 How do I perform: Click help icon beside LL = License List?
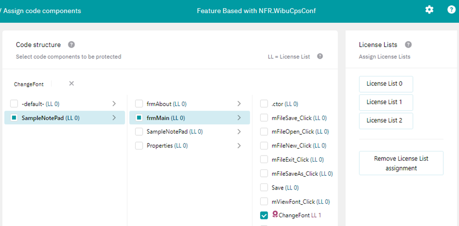(320, 57)
